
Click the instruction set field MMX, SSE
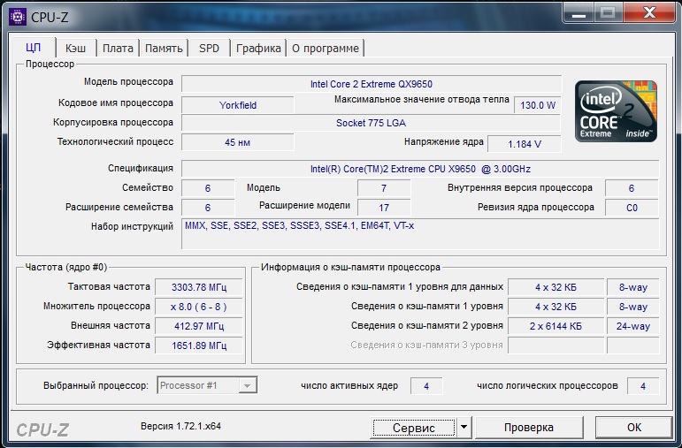[x=420, y=234]
